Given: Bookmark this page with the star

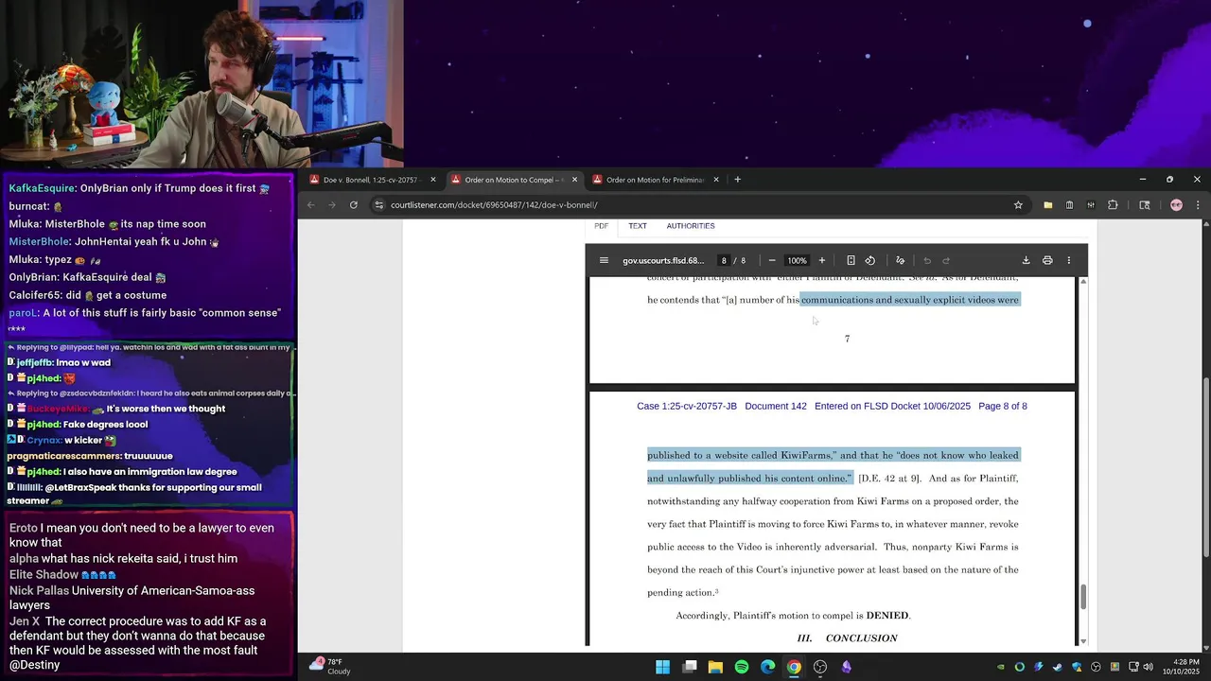Looking at the screenshot, I should pyautogui.click(x=1018, y=204).
